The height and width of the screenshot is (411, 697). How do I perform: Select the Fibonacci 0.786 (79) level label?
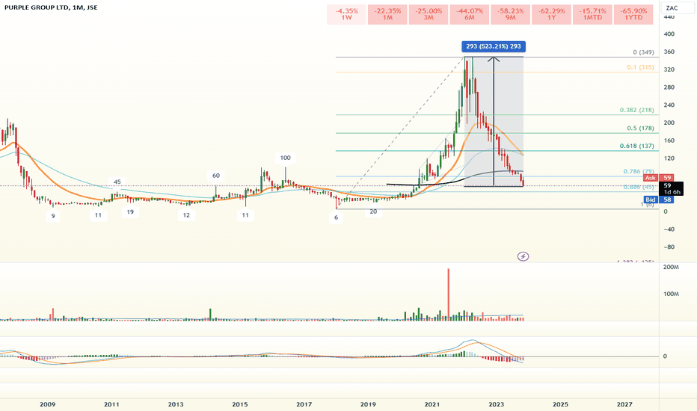(639, 172)
